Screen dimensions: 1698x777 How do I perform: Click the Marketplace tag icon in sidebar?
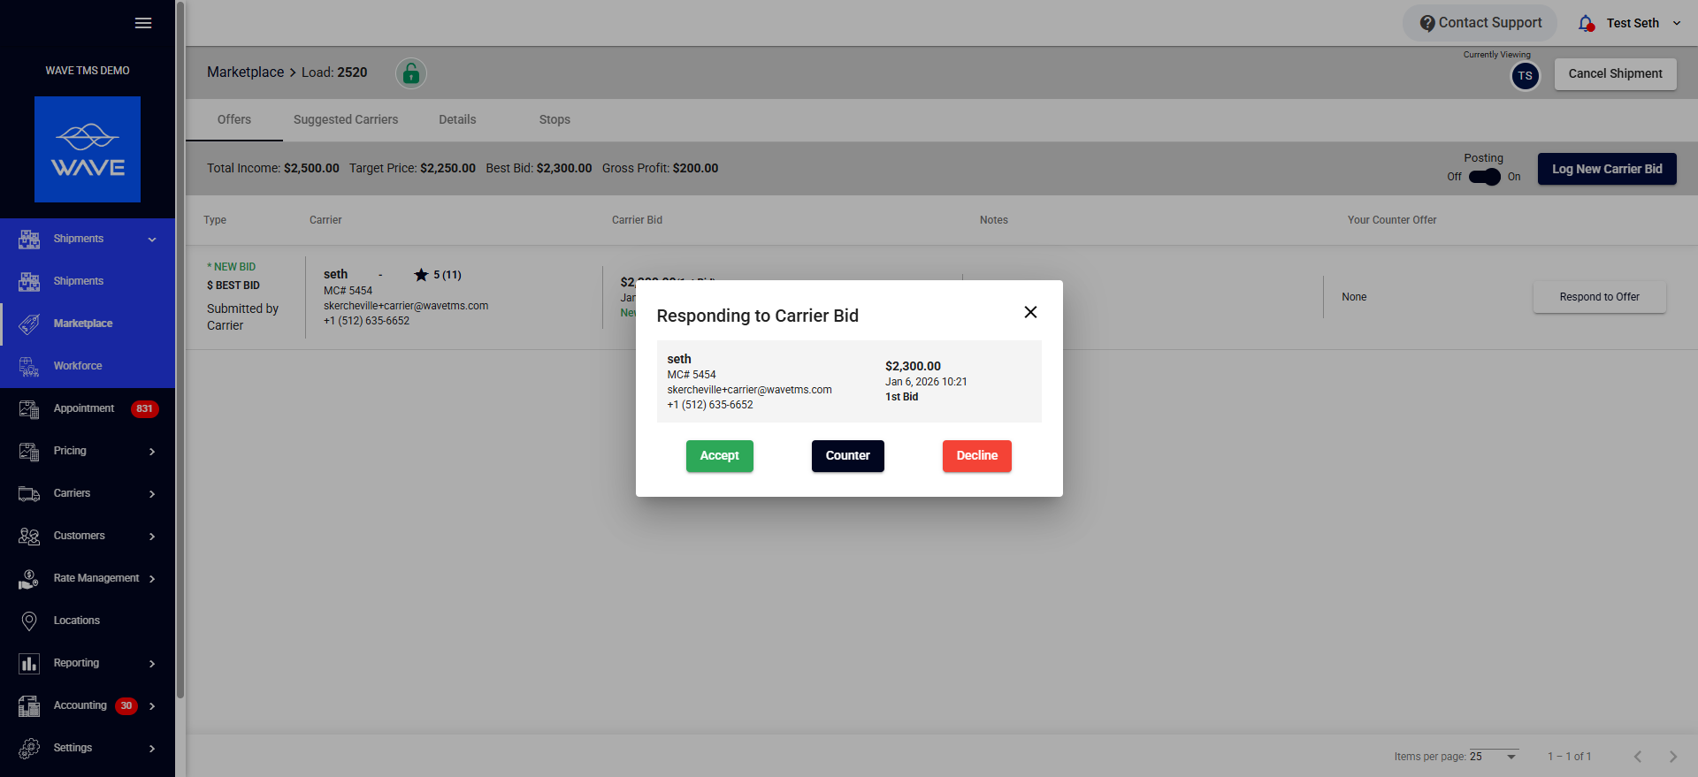click(x=29, y=324)
